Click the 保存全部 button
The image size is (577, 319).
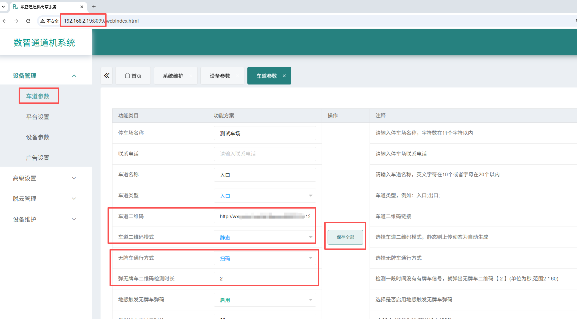coord(345,237)
